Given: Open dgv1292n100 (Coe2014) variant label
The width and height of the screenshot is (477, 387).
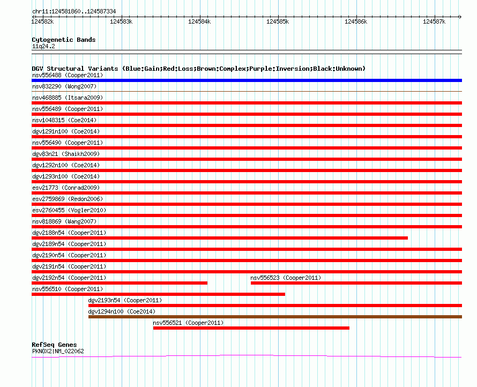Looking at the screenshot, I should pyautogui.click(x=66, y=165).
